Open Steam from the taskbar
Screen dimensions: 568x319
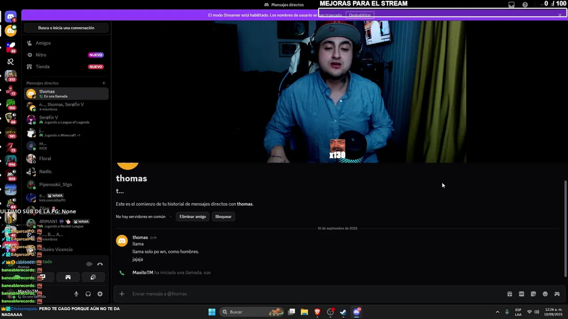343,312
